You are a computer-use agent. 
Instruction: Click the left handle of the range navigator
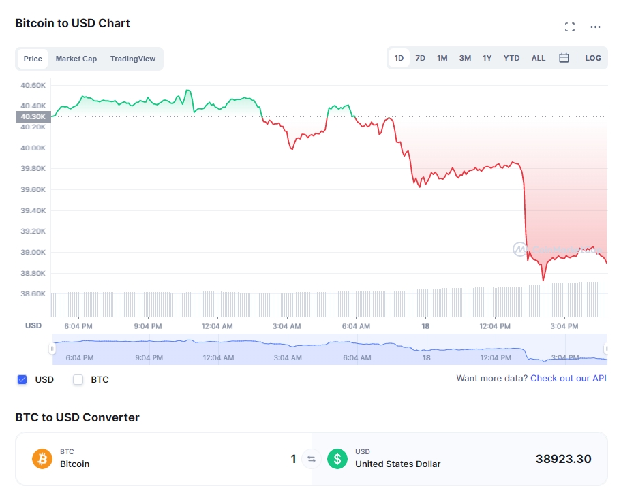point(52,349)
